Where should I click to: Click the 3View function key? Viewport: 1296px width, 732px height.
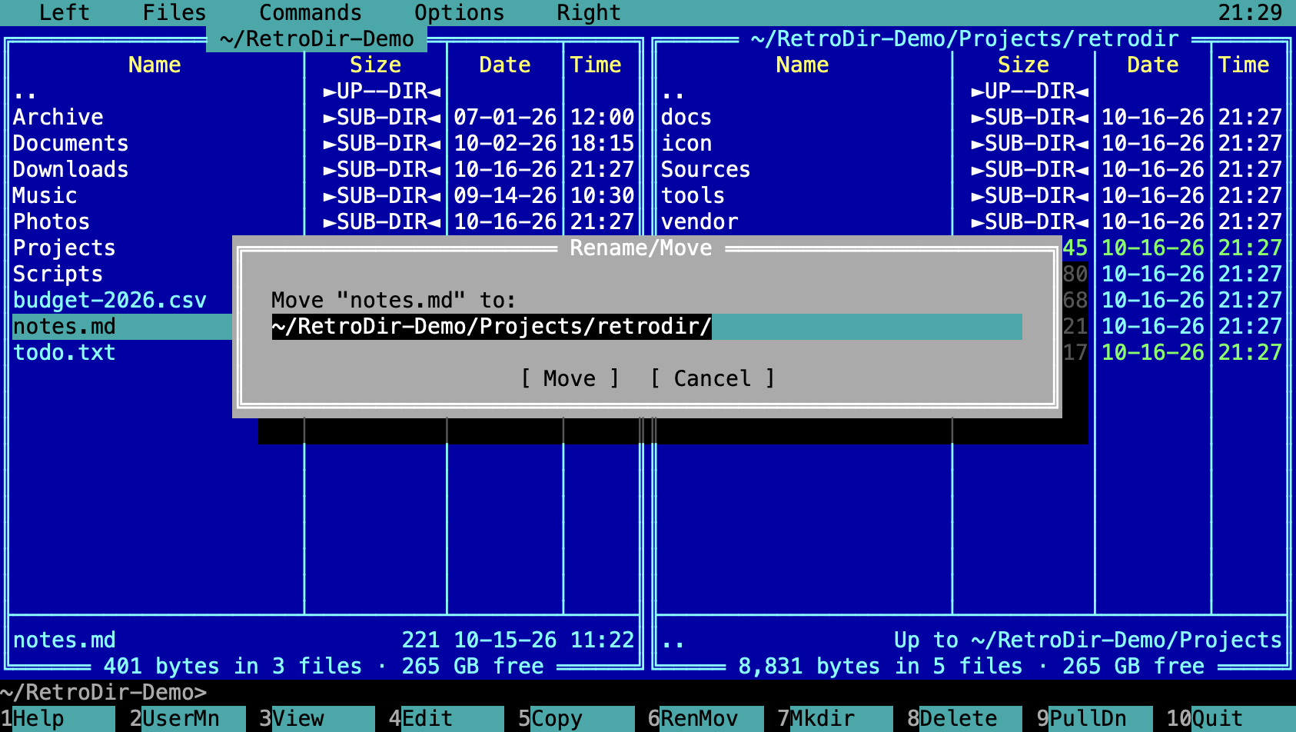(317, 718)
